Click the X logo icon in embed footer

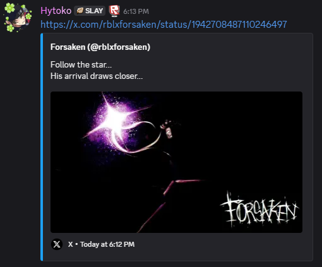[x=57, y=244]
